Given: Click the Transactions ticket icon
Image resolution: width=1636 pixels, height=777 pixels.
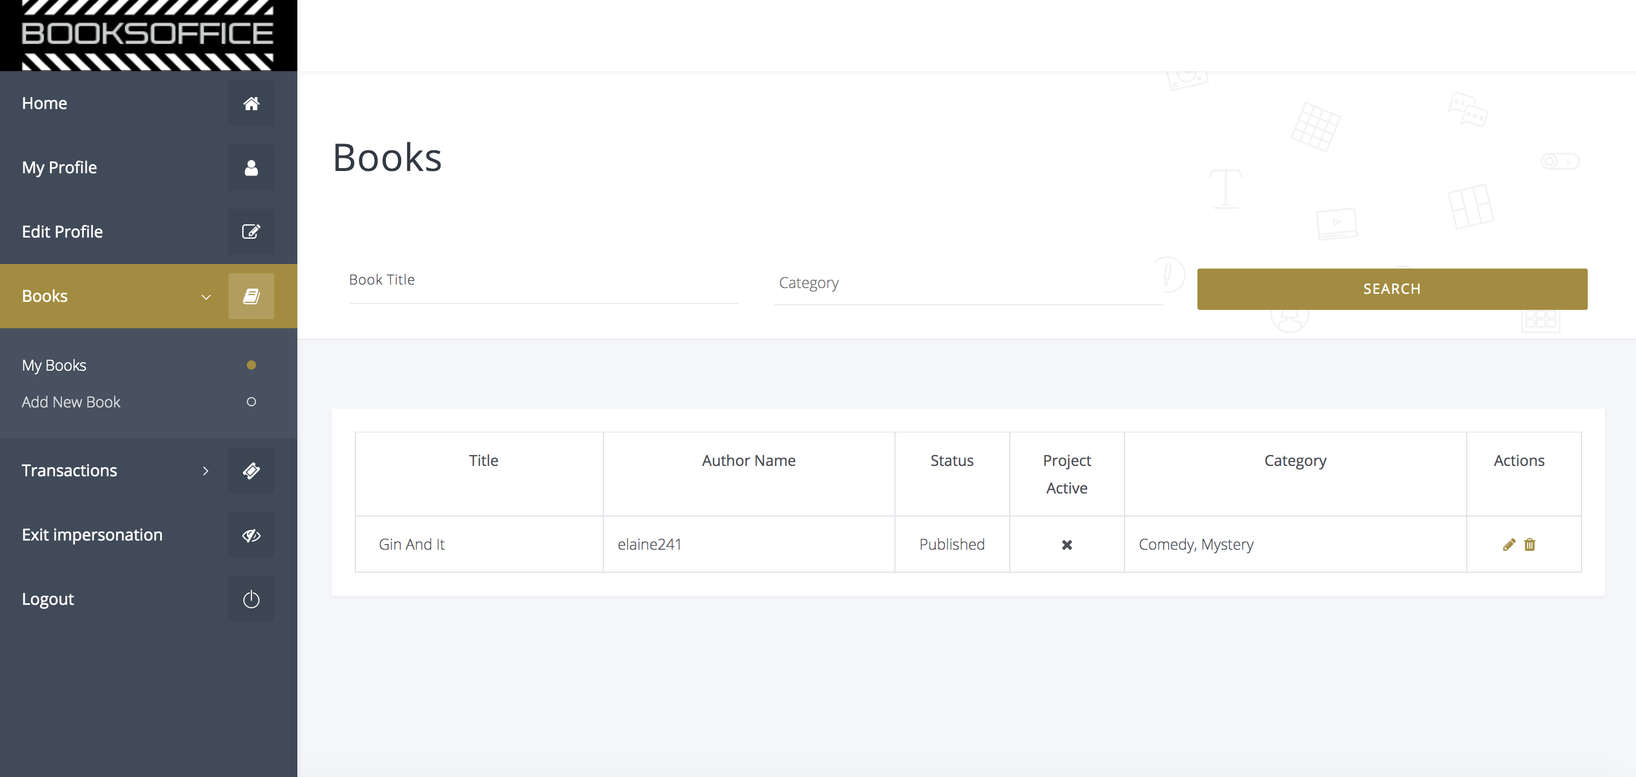Looking at the screenshot, I should click(251, 471).
